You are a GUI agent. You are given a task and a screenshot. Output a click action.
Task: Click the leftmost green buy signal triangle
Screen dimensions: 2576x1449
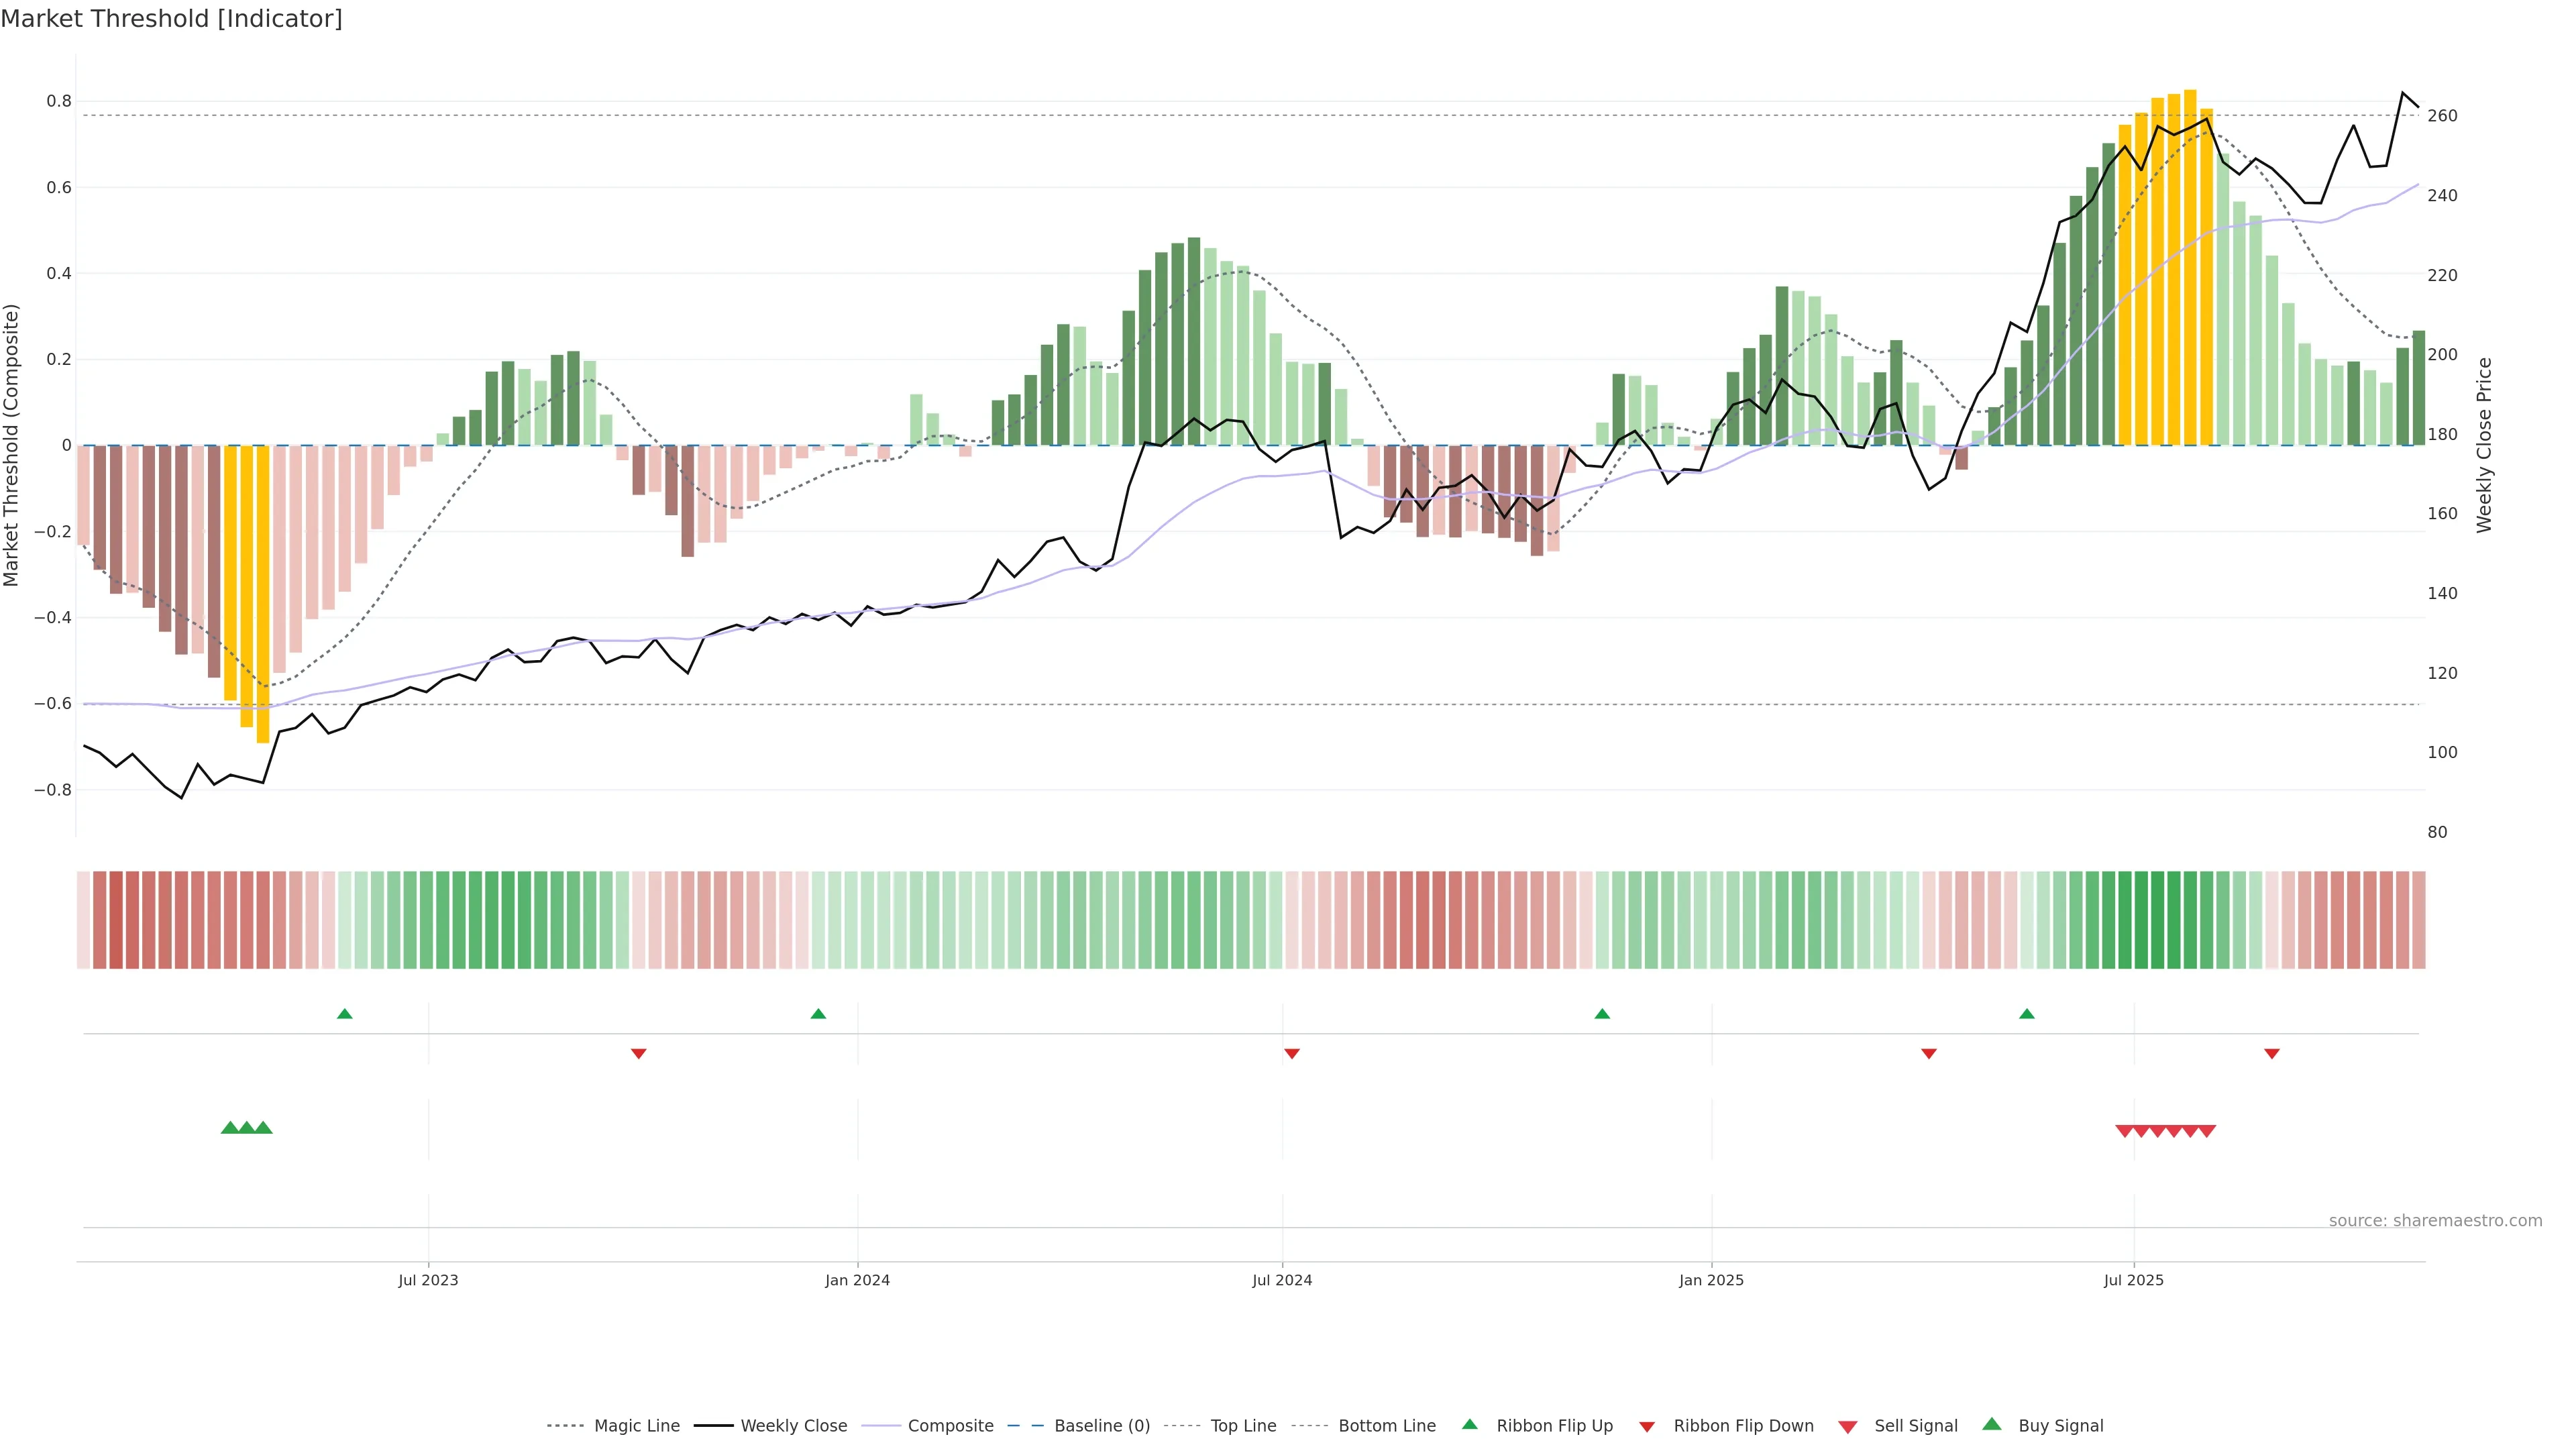point(230,1128)
